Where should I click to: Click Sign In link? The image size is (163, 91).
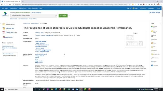(129, 8)
